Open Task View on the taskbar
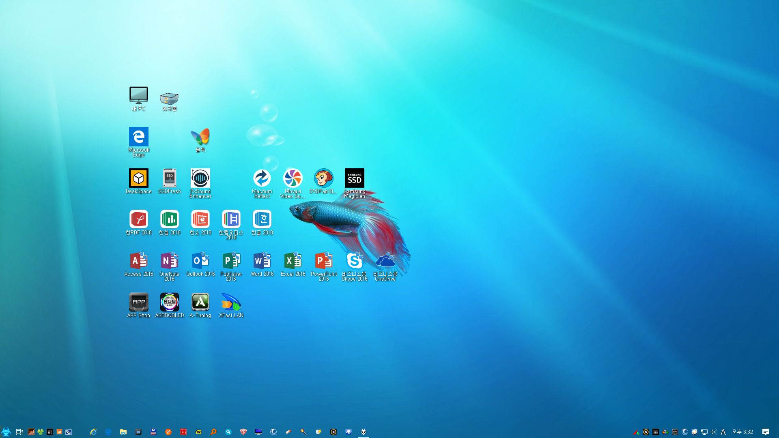 click(19, 432)
